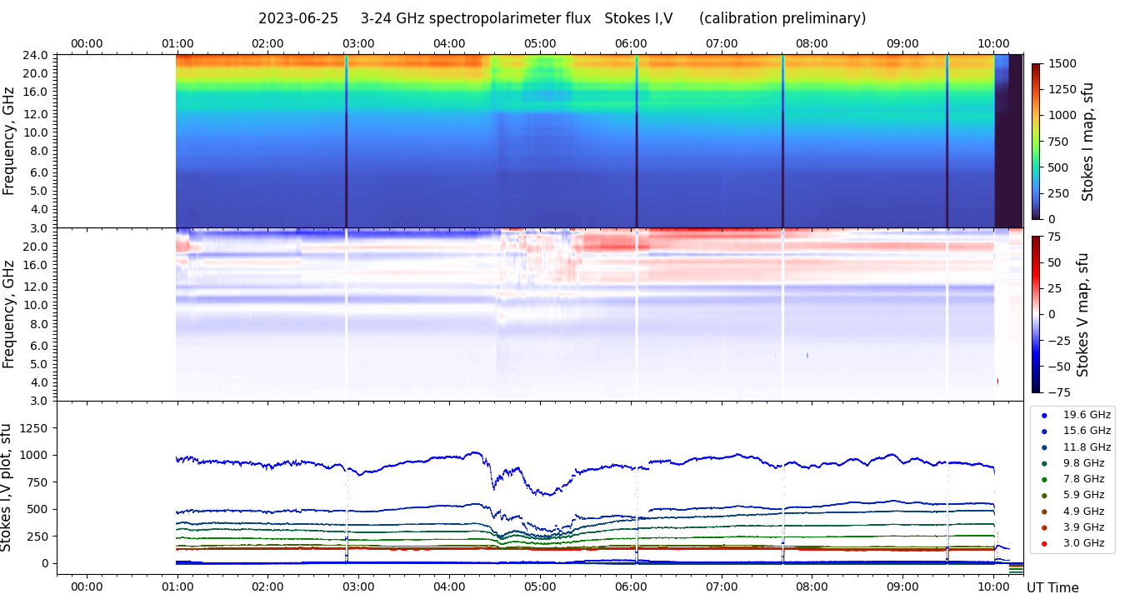Click the 15.6 GHz legend marker dot

click(x=1044, y=431)
